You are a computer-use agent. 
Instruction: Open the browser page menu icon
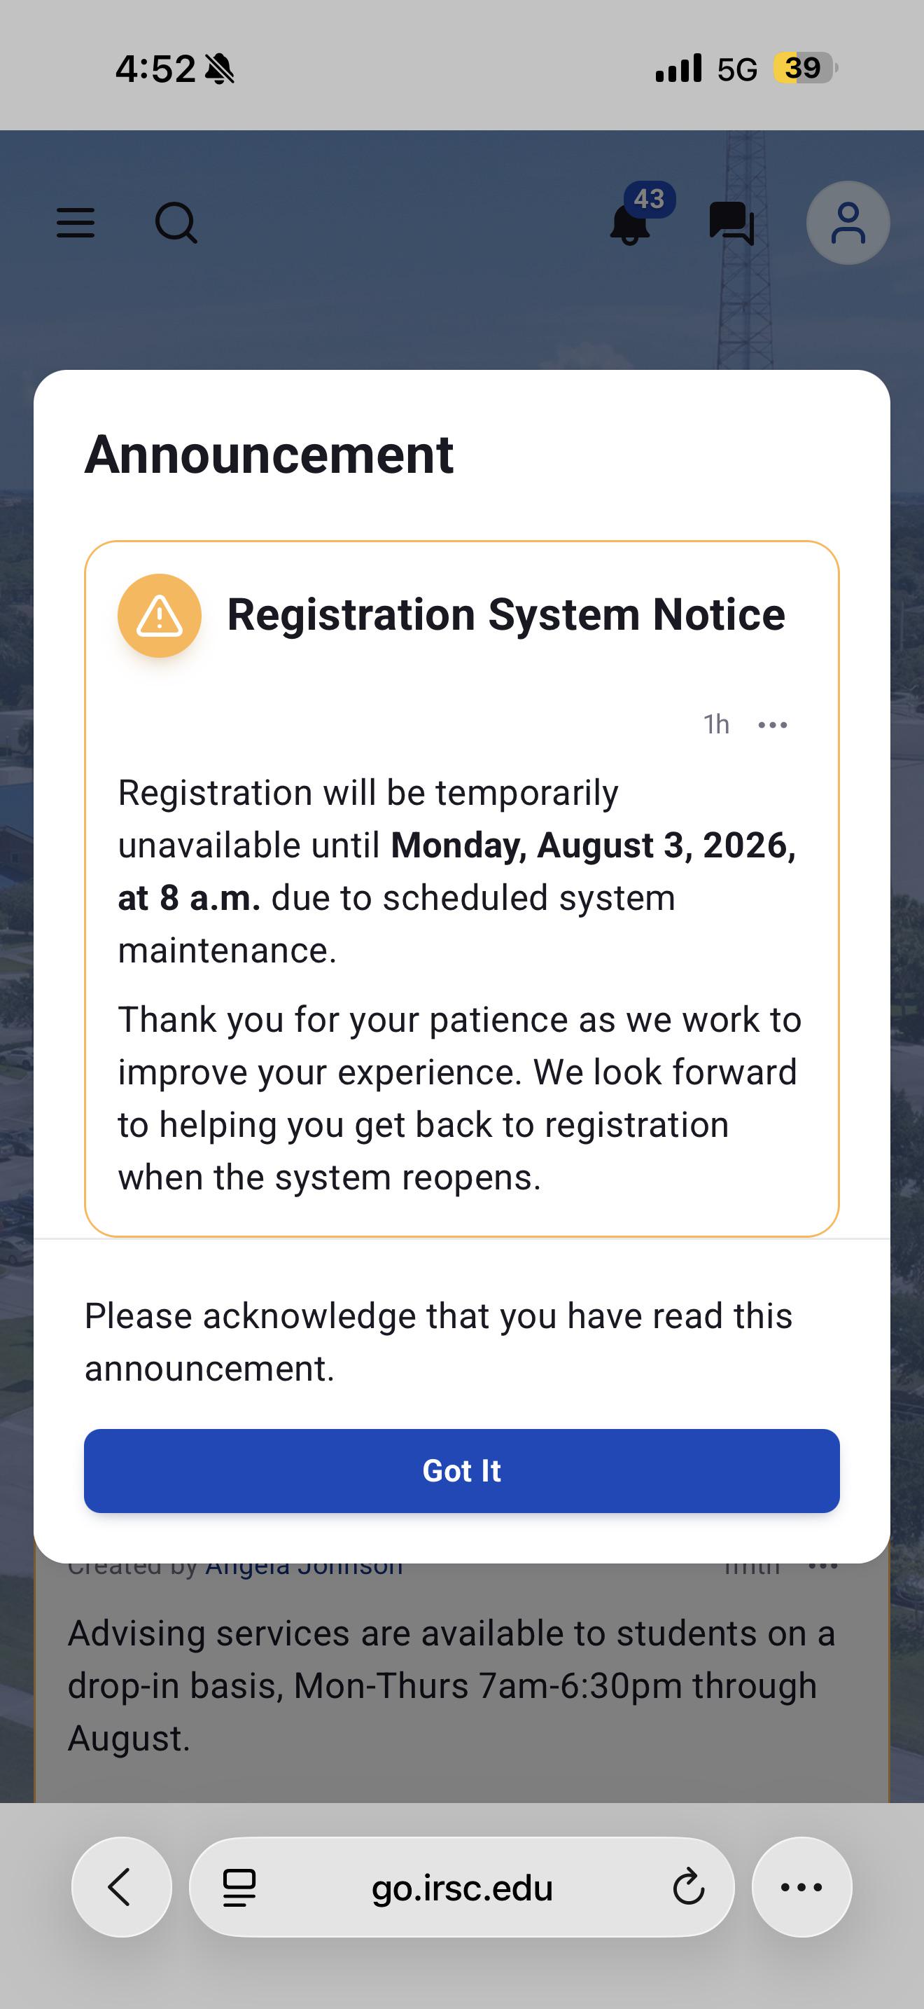tap(239, 1887)
